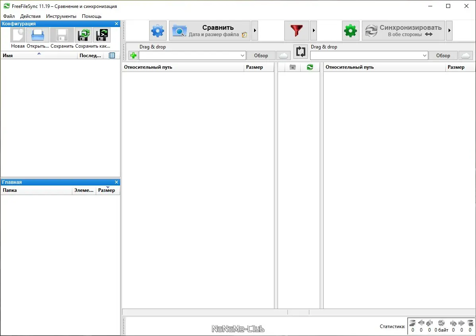Click the FreeFileSync title bar icon
Screen dimensions: 476x336
click(6, 6)
